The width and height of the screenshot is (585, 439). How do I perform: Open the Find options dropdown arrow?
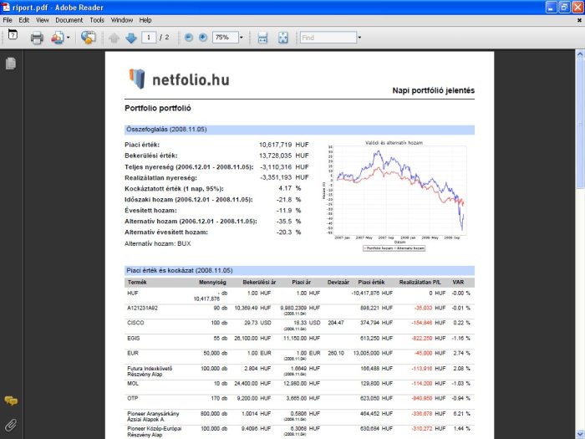[x=359, y=38]
